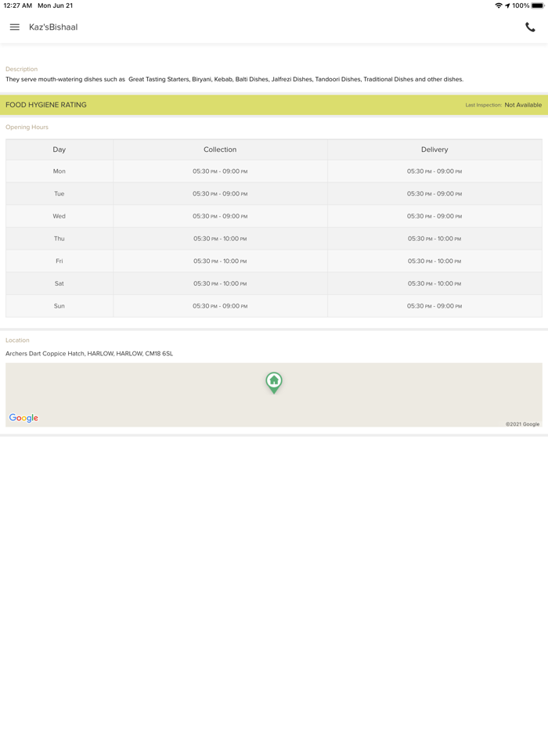Select the FOOD HYGIENE RATING banner

tap(274, 105)
